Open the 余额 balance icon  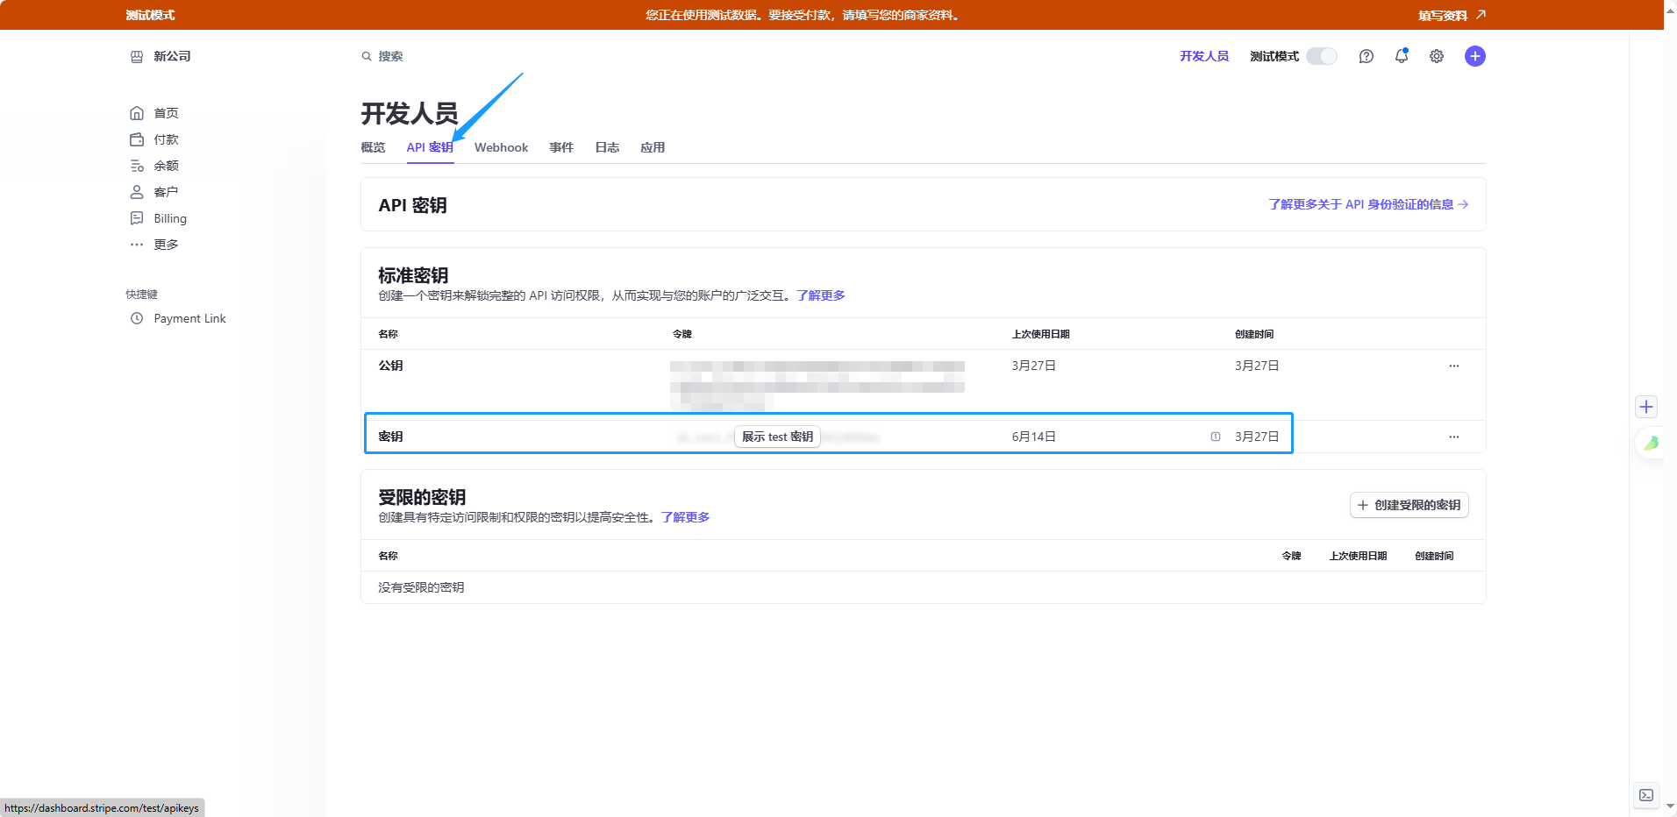click(137, 166)
